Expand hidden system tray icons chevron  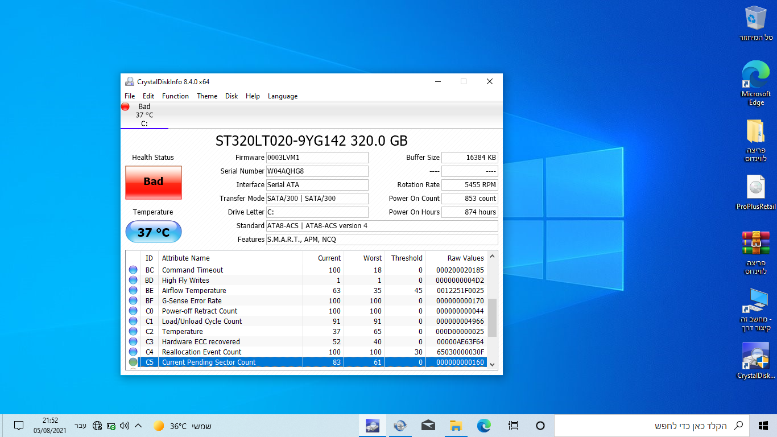tap(138, 426)
